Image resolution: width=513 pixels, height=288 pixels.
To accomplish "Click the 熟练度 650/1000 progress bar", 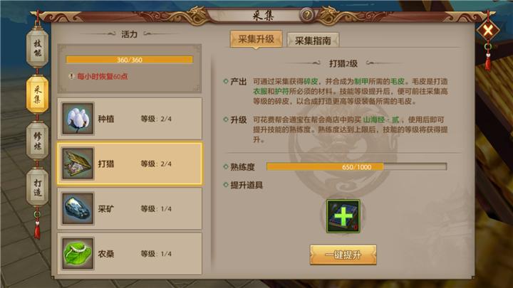I will [x=357, y=167].
